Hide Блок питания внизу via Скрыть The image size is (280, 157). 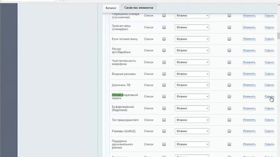coord(269,39)
